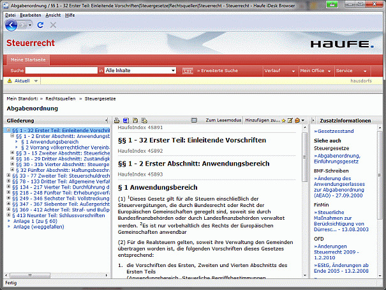Image resolution: width=386 pixels, height=290 pixels.
Task: Open the Alle Inhalte dropdown
Action: (140, 70)
